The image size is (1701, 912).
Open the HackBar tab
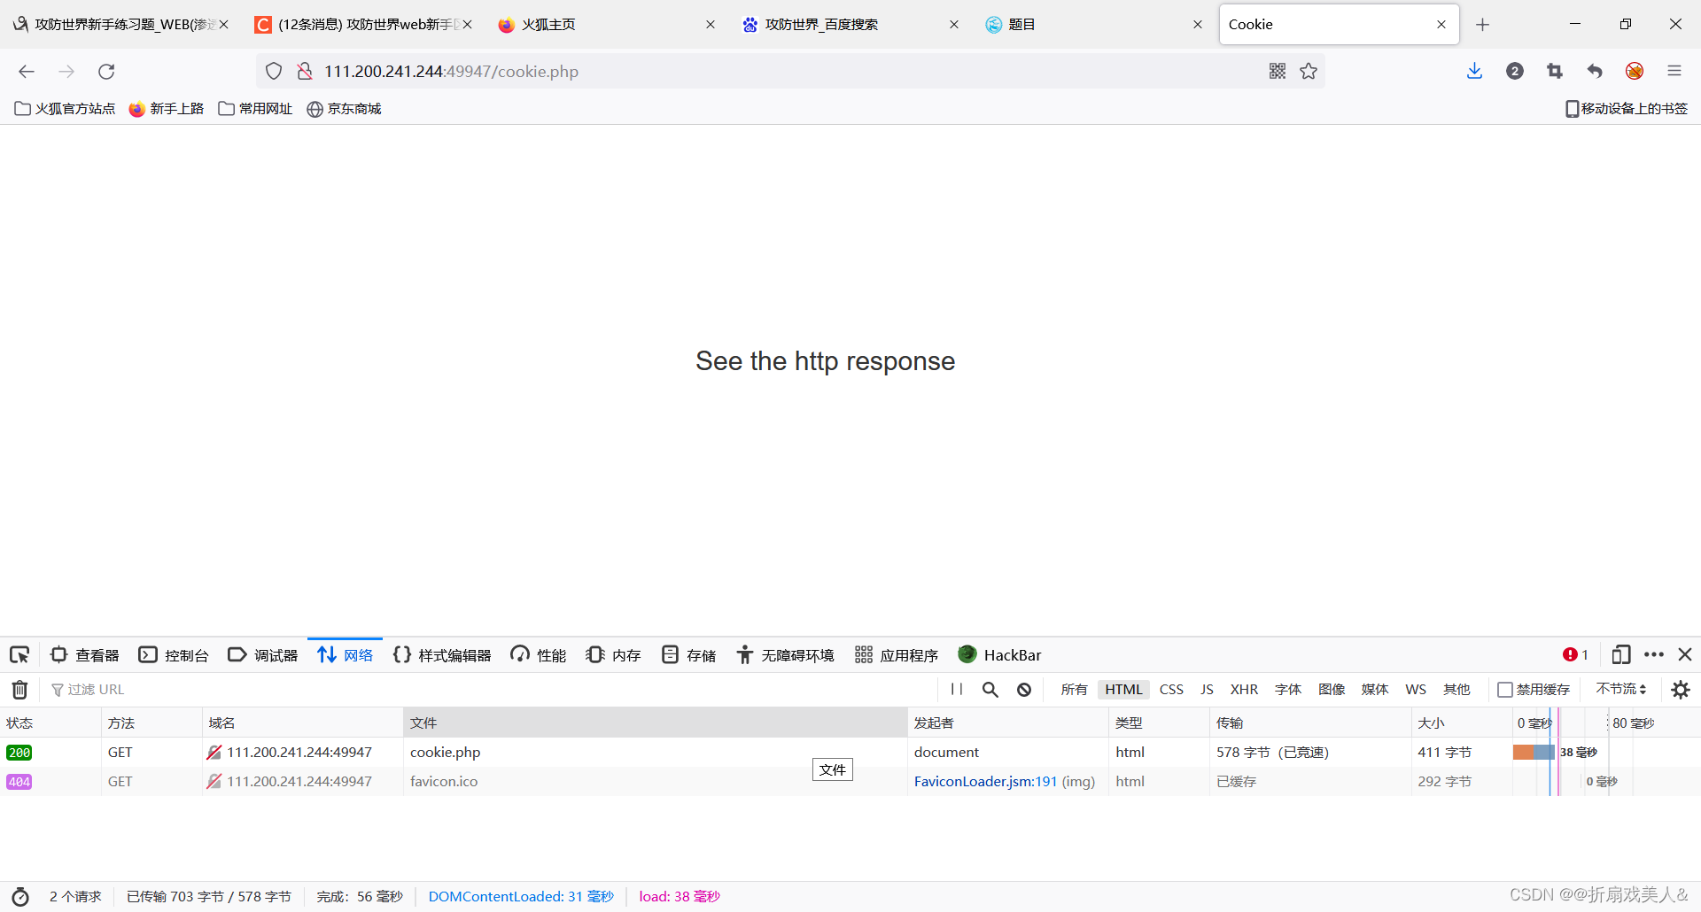1000,655
